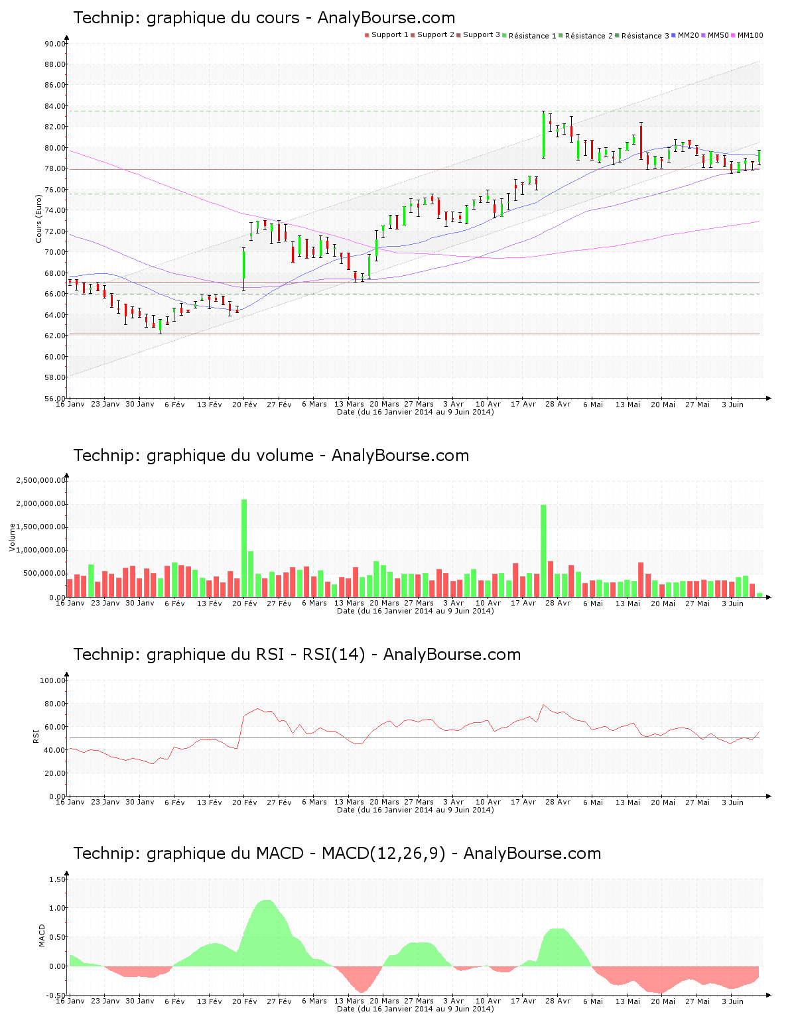
Task: Click the date range caption under MACD chart
Action: 415,1009
